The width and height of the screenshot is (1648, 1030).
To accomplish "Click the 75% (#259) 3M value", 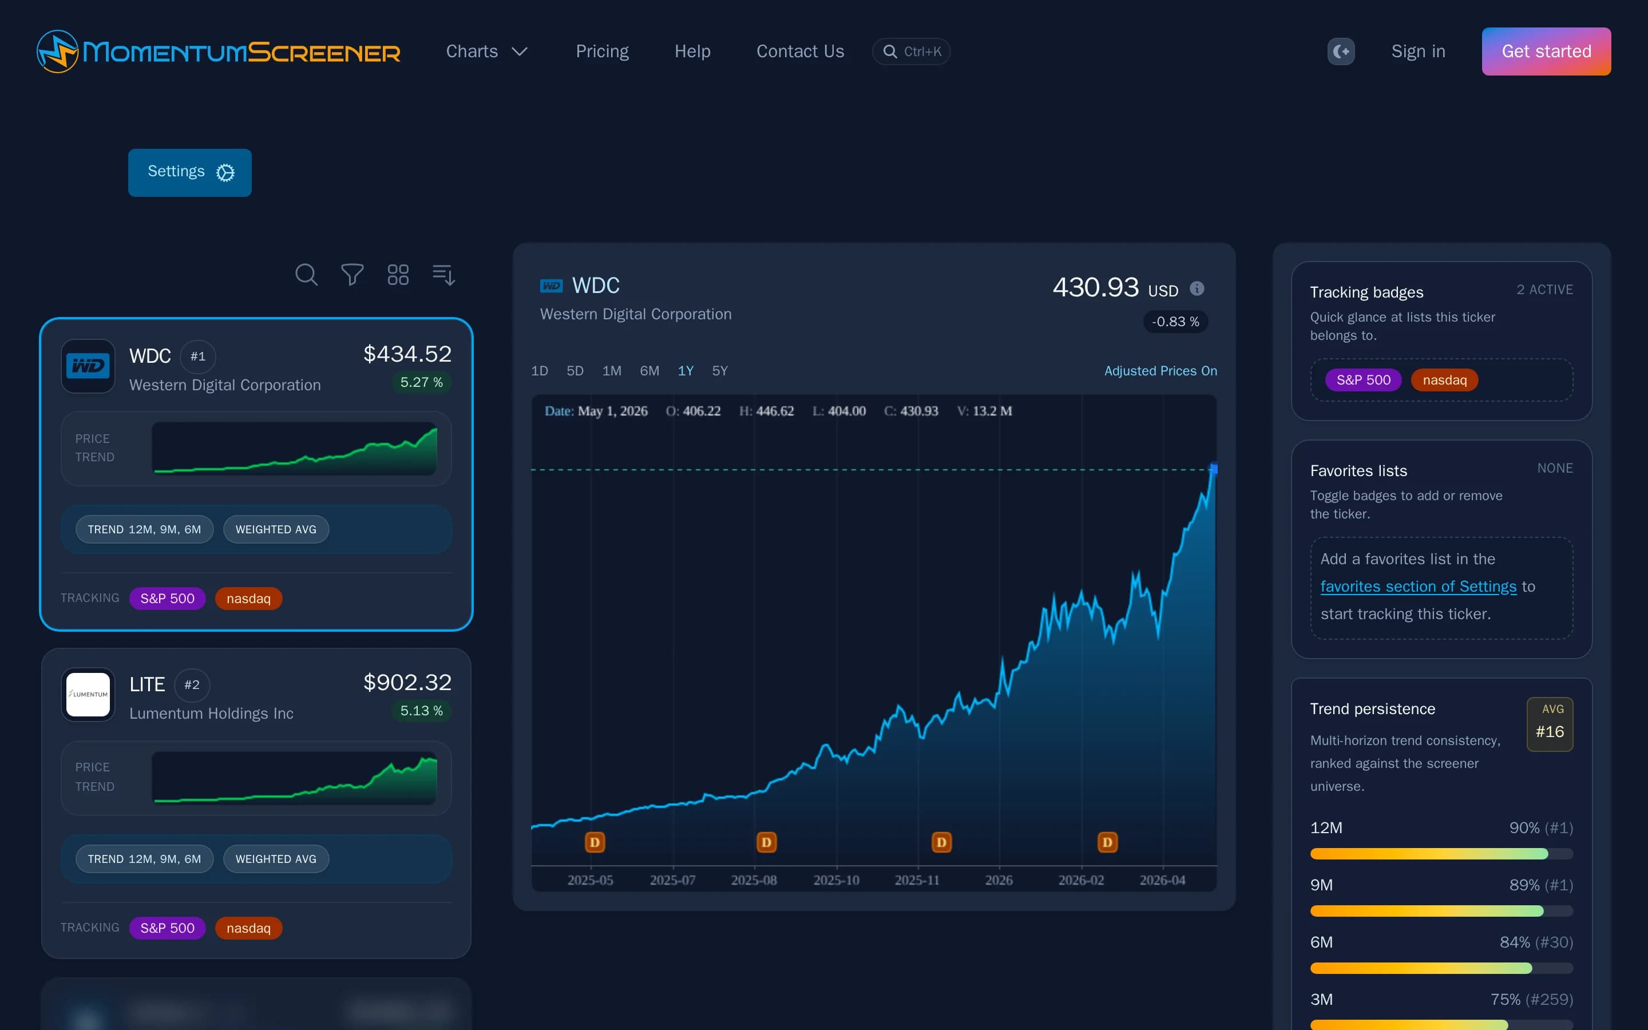I will tap(1531, 999).
